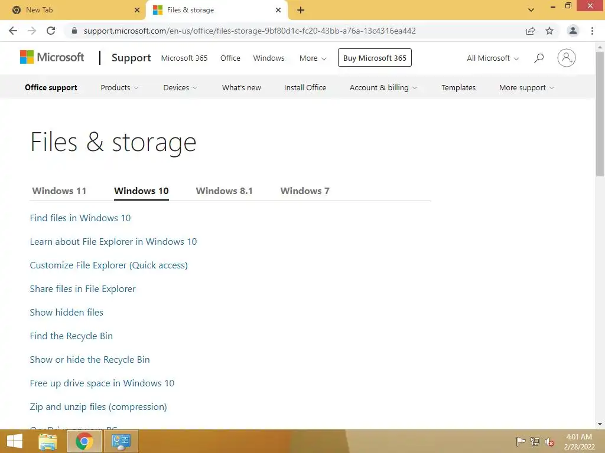This screenshot has height=453, width=605.
Task: Click the Support link in header
Action: [x=131, y=58]
